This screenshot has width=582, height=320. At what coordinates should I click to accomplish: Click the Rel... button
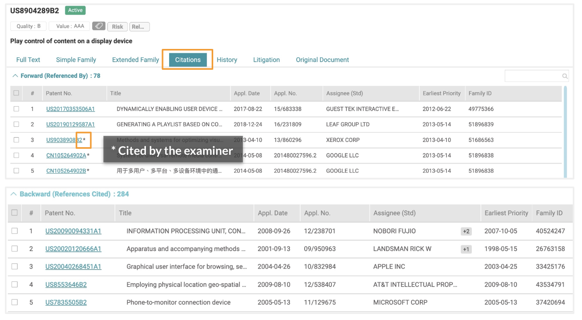[x=139, y=26]
